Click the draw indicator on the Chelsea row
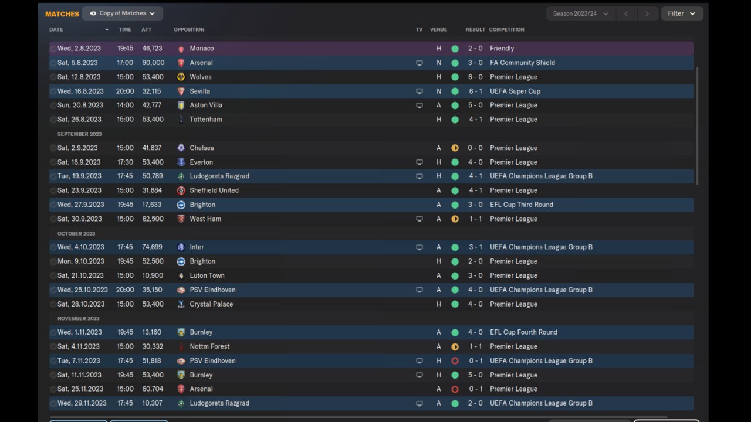Viewport: 751px width, 422px height. pos(455,148)
